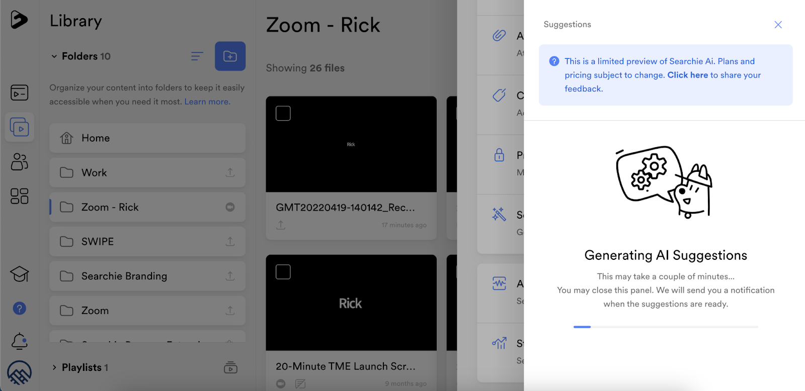Viewport: 805px width, 391px height.
Task: Open the Searchie Branding folder
Action: 147,276
